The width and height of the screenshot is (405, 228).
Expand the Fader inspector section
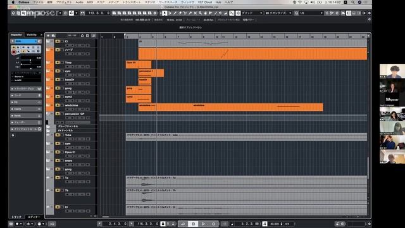[x=26, y=122]
